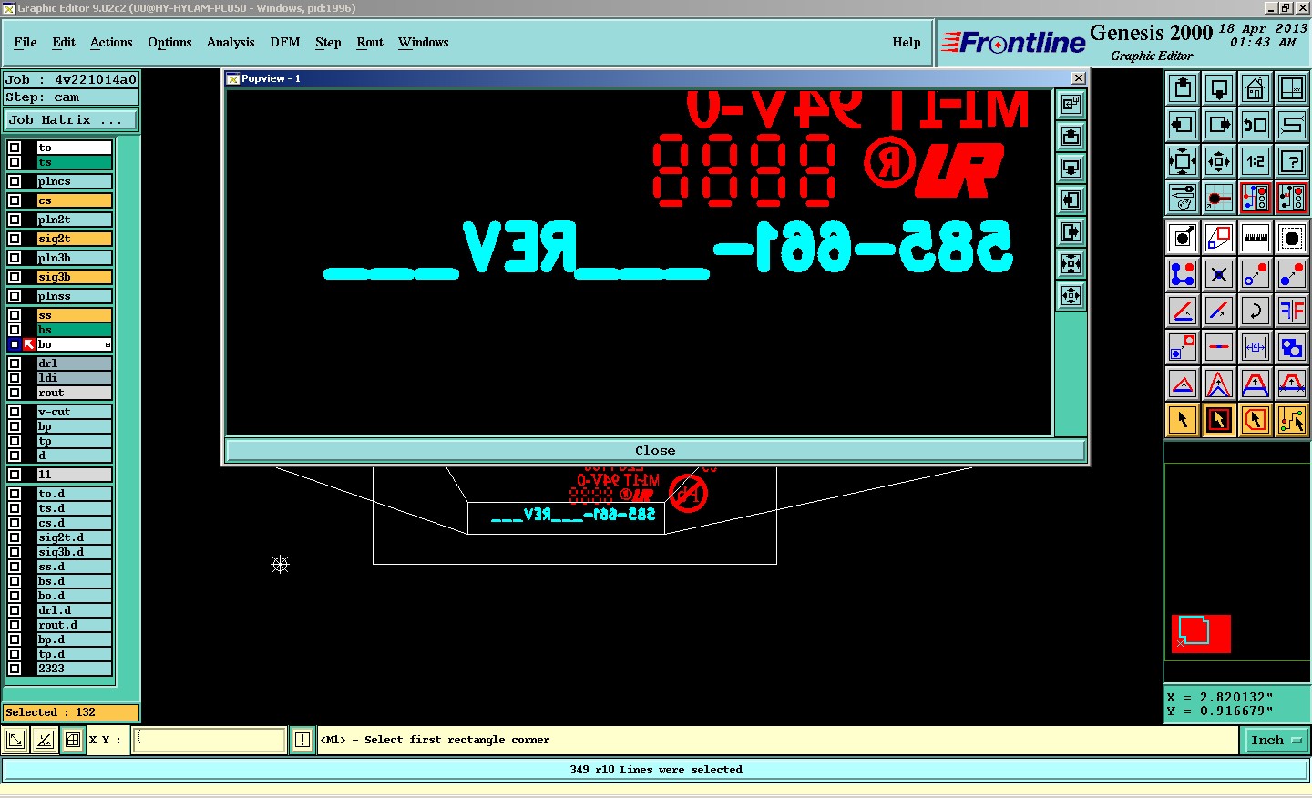Select the mirror F tool
The image size is (1312, 798).
click(x=1292, y=311)
